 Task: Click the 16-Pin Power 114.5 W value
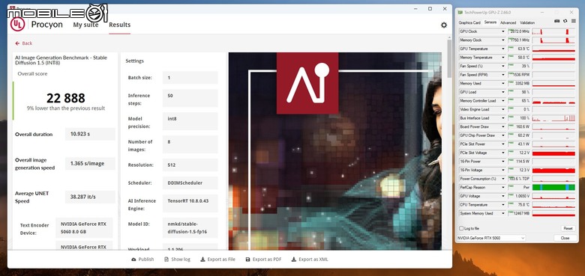click(x=519, y=162)
